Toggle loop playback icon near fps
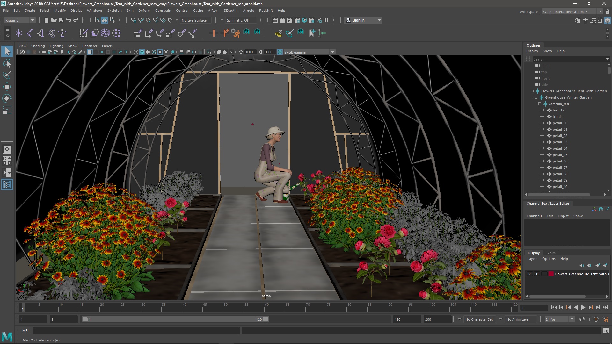The height and width of the screenshot is (344, 612). 582,319
